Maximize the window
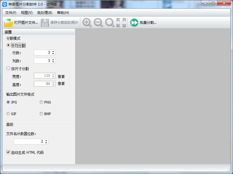 pos(213,3)
